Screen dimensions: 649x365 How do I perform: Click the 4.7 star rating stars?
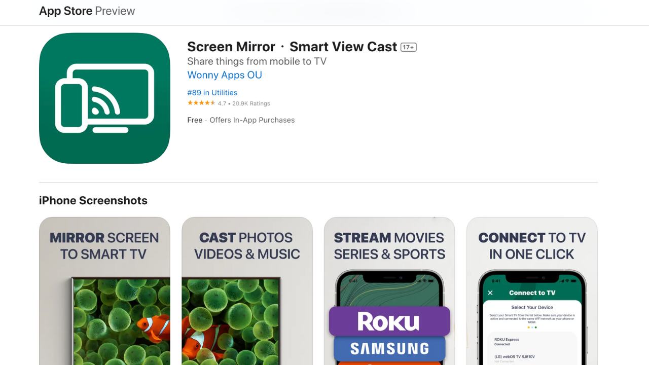click(201, 103)
